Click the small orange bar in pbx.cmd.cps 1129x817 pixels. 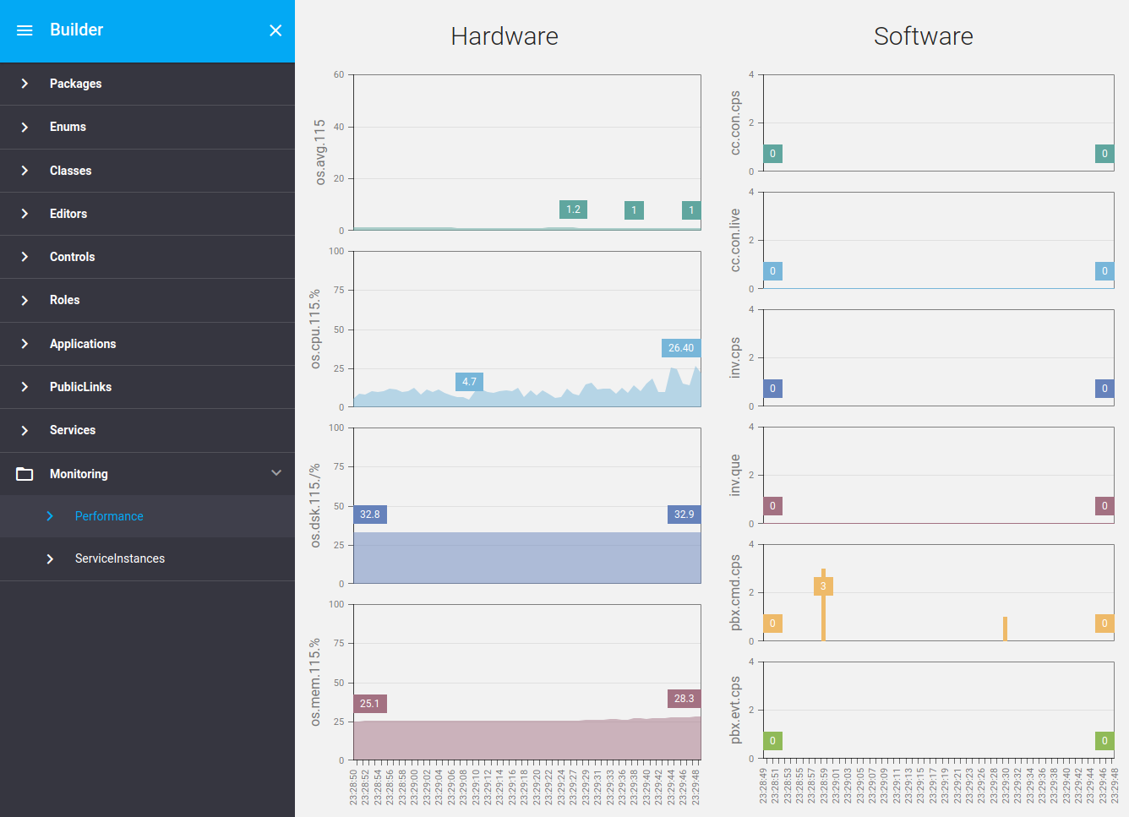[x=1005, y=629]
